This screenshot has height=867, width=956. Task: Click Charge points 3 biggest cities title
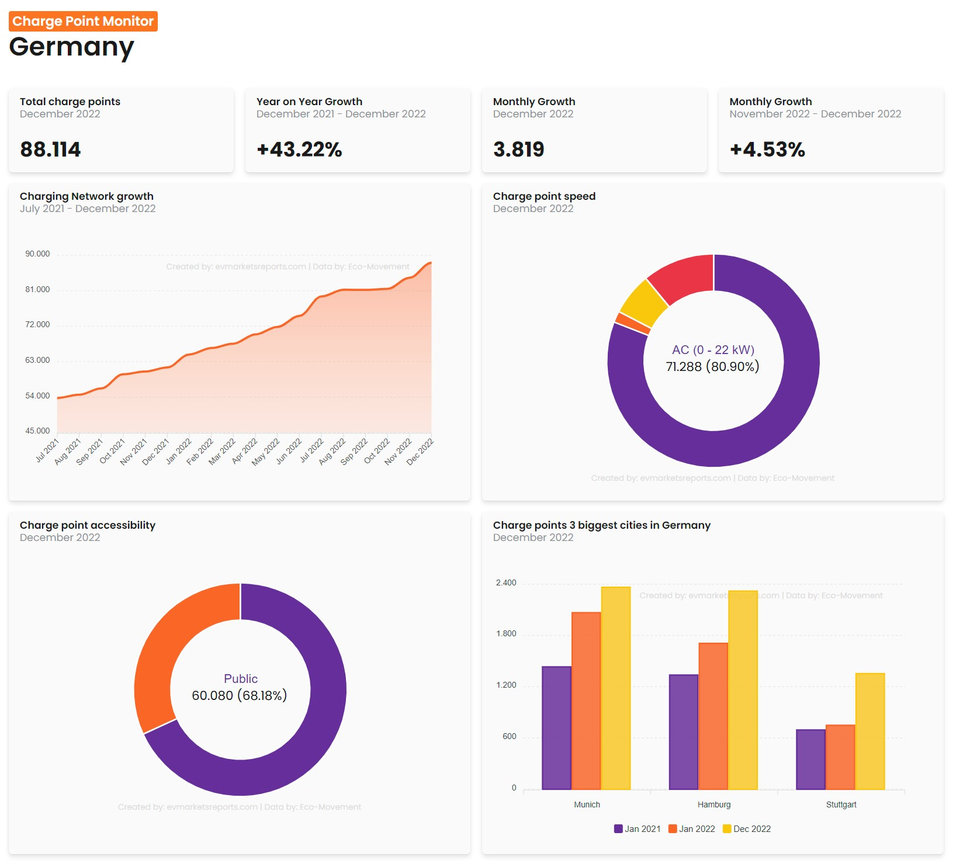602,525
